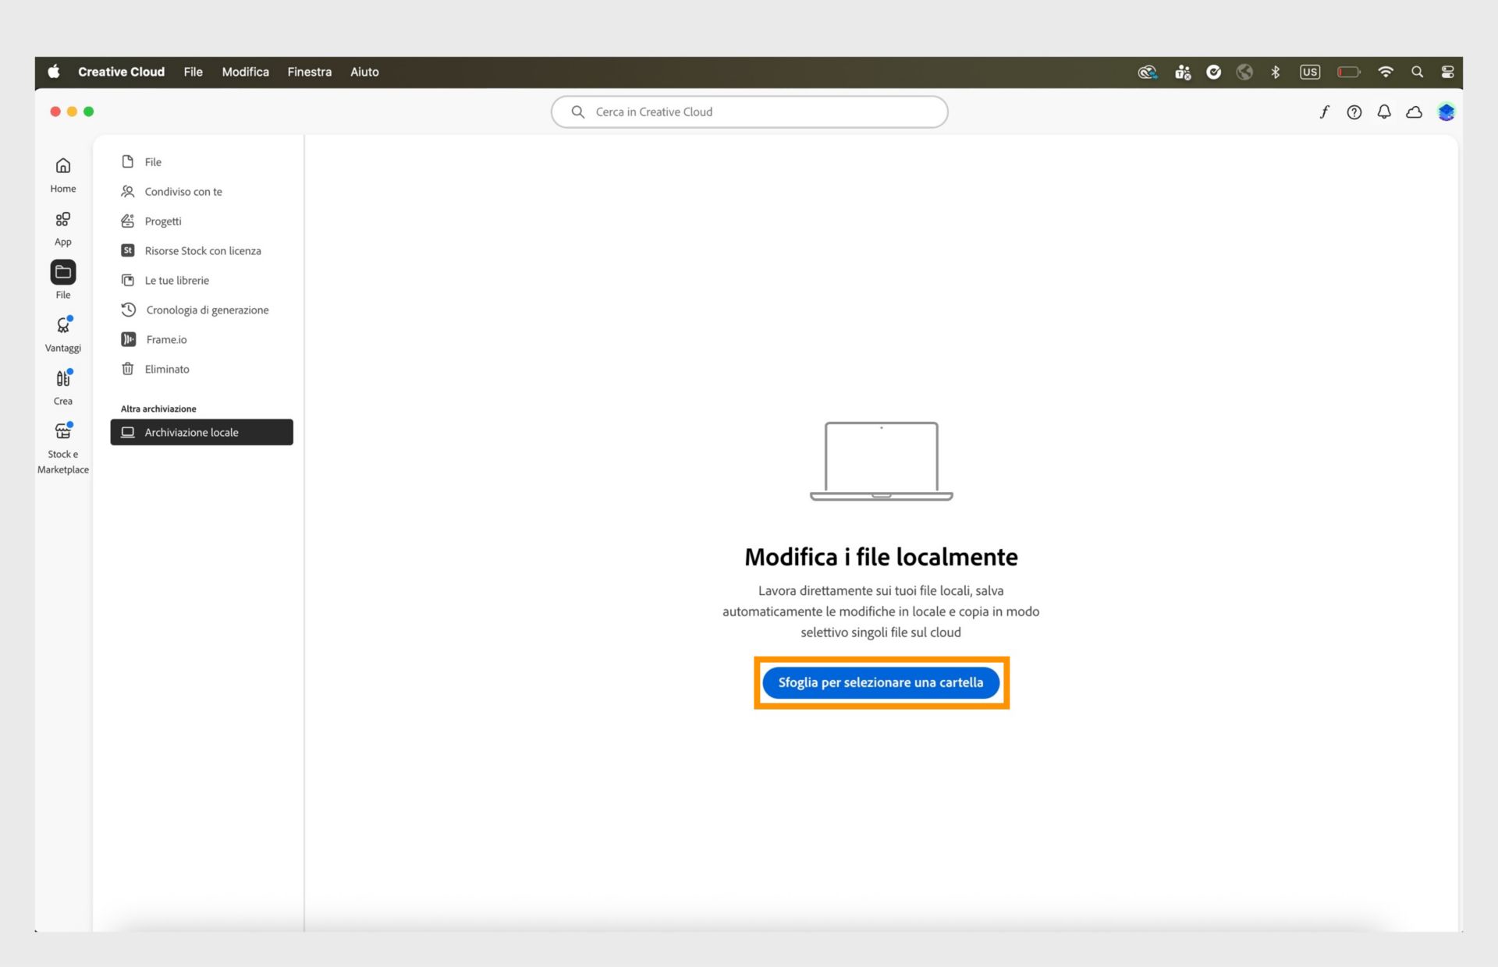The width and height of the screenshot is (1498, 967).
Task: Minimize the window with the yellow button
Action: (x=72, y=112)
